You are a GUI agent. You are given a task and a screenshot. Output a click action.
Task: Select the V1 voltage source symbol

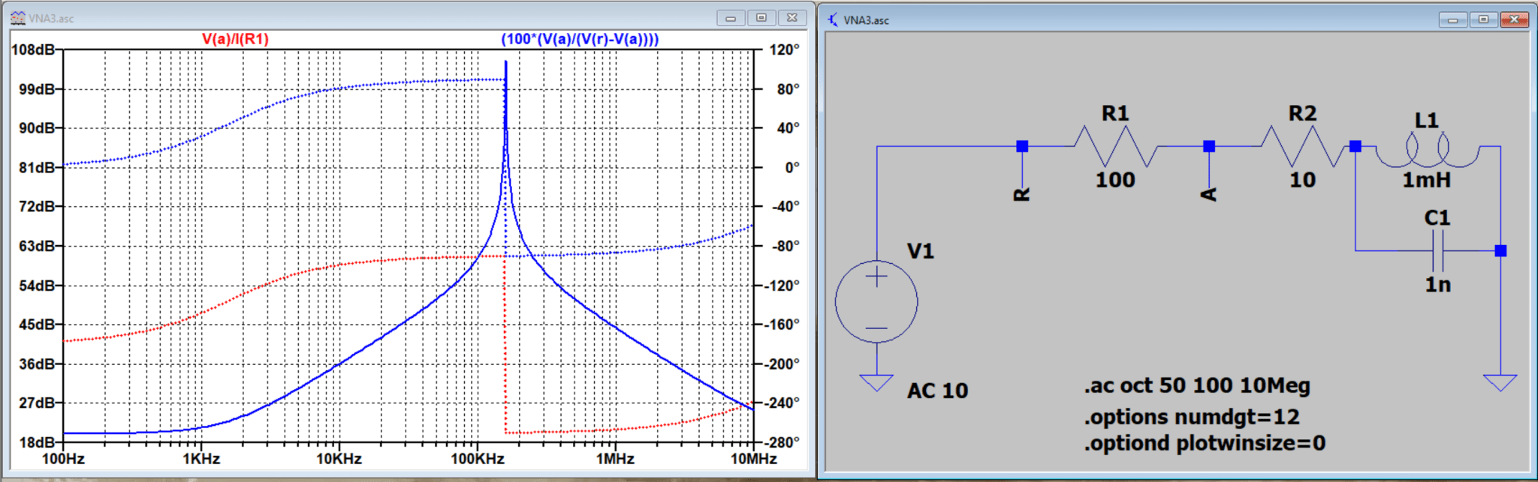pos(876,302)
